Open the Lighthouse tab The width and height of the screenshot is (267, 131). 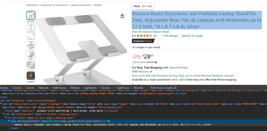click(x=123, y=88)
